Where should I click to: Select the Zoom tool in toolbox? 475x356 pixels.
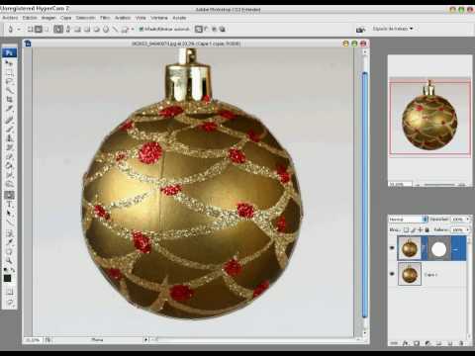tap(9, 261)
